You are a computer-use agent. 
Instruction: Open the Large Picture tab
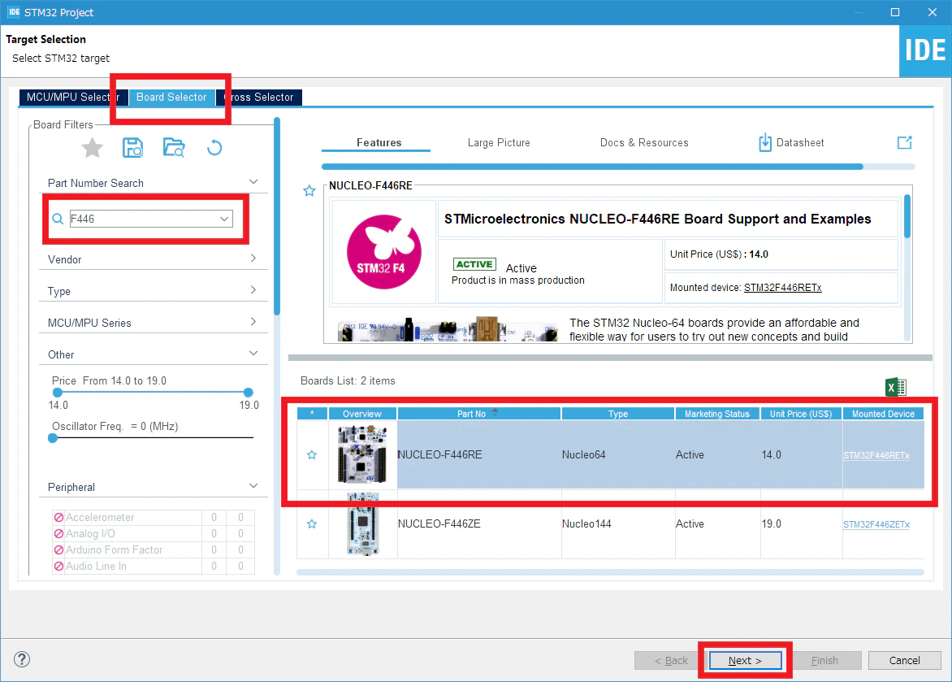coord(499,143)
